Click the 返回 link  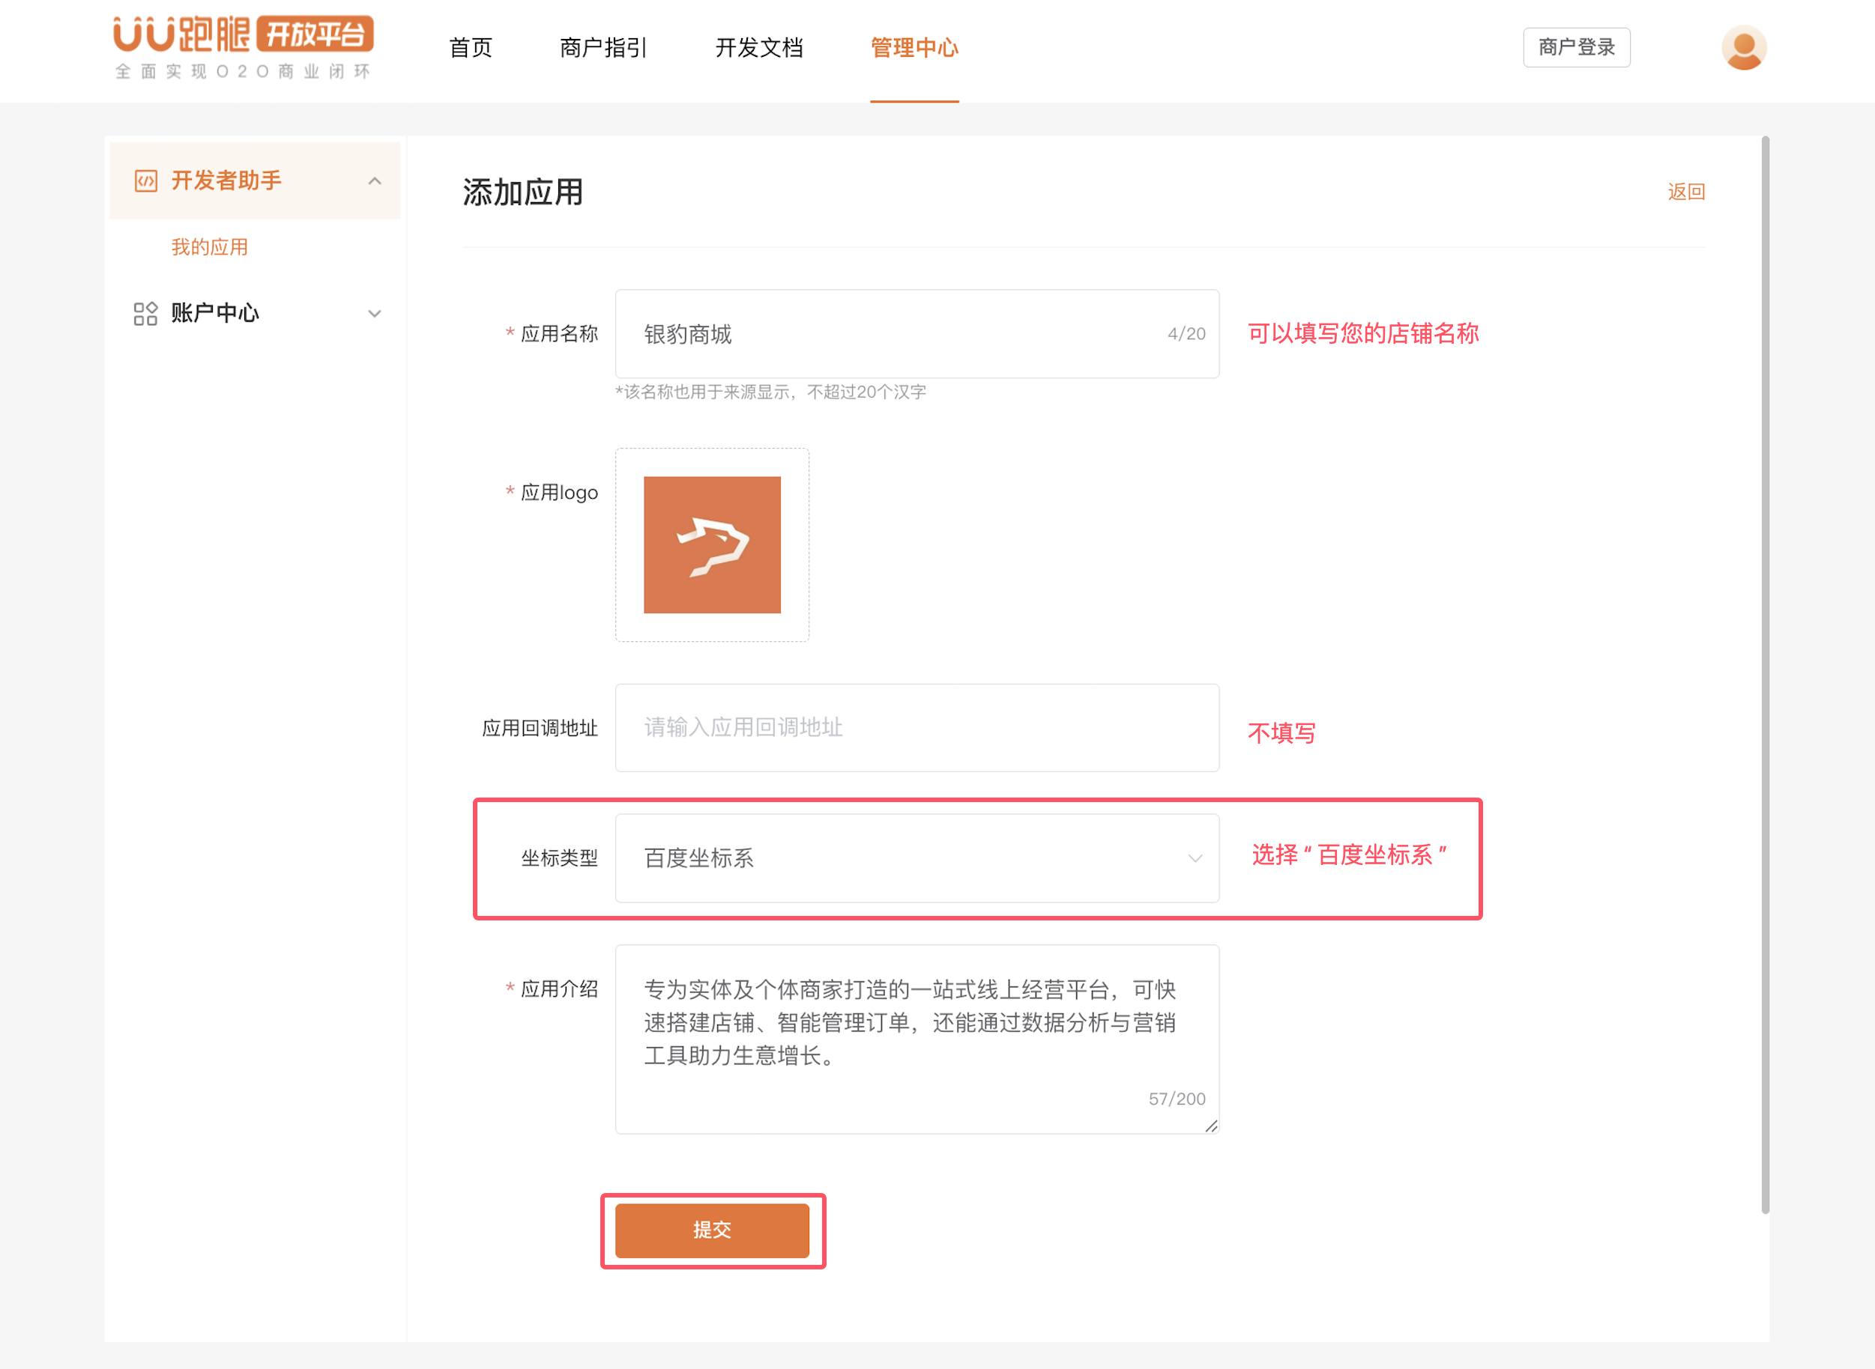click(1686, 192)
